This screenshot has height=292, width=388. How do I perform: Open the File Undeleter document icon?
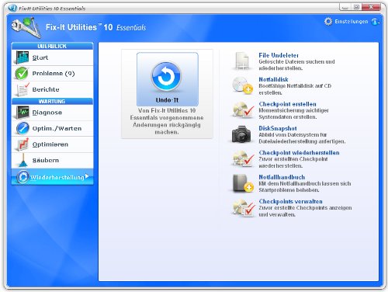tap(242, 61)
